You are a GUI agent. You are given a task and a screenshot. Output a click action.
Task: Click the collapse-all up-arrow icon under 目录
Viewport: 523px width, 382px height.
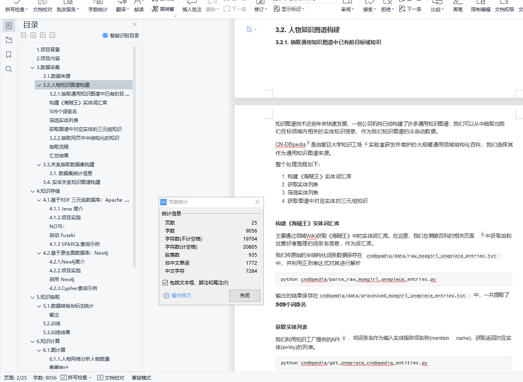click(x=33, y=35)
